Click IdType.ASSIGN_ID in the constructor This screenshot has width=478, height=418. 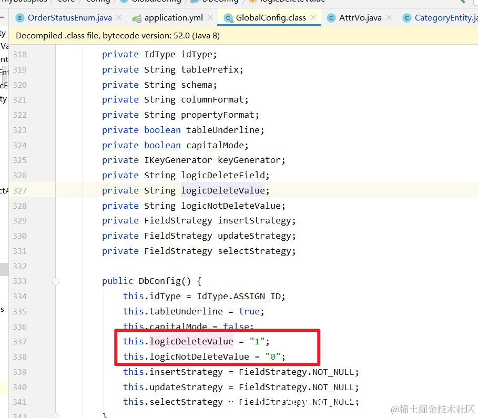point(238,297)
